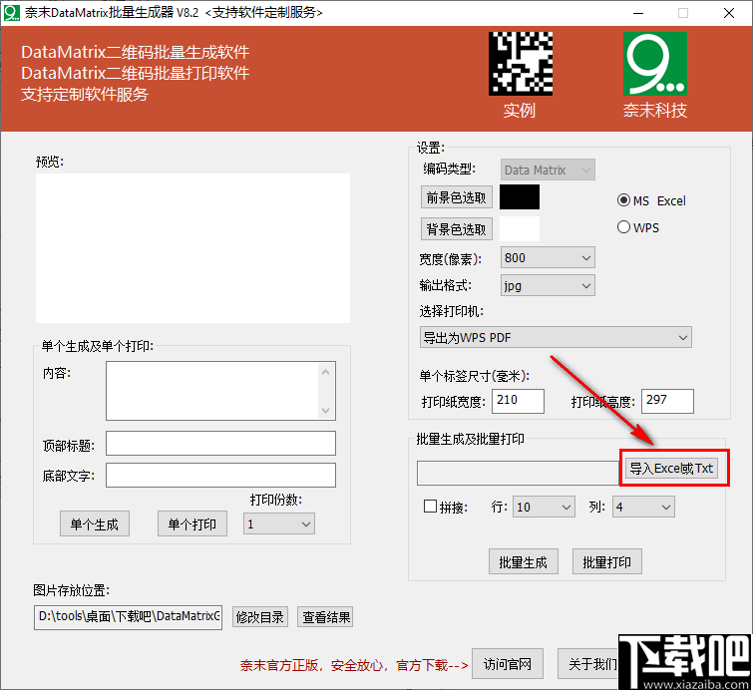Screen dimensions: 753x690
Task: Expand the 列 dropdown showing 4
Action: point(643,508)
